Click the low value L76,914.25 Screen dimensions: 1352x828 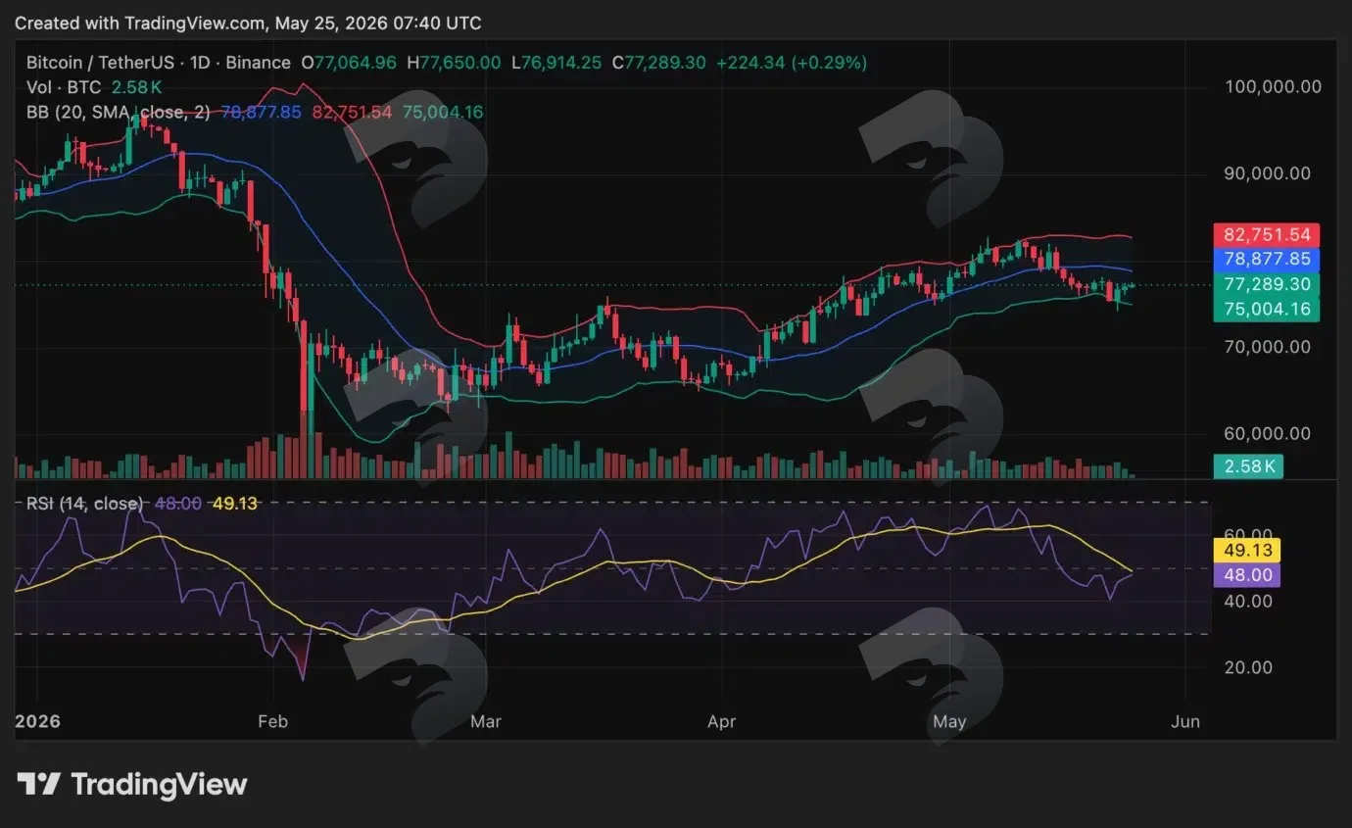coord(557,63)
